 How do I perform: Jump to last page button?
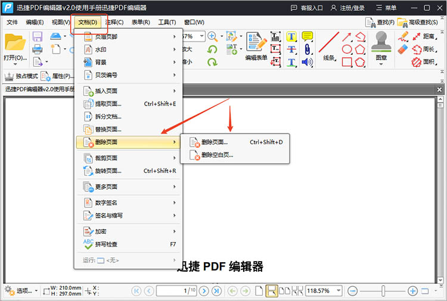(x=216, y=291)
